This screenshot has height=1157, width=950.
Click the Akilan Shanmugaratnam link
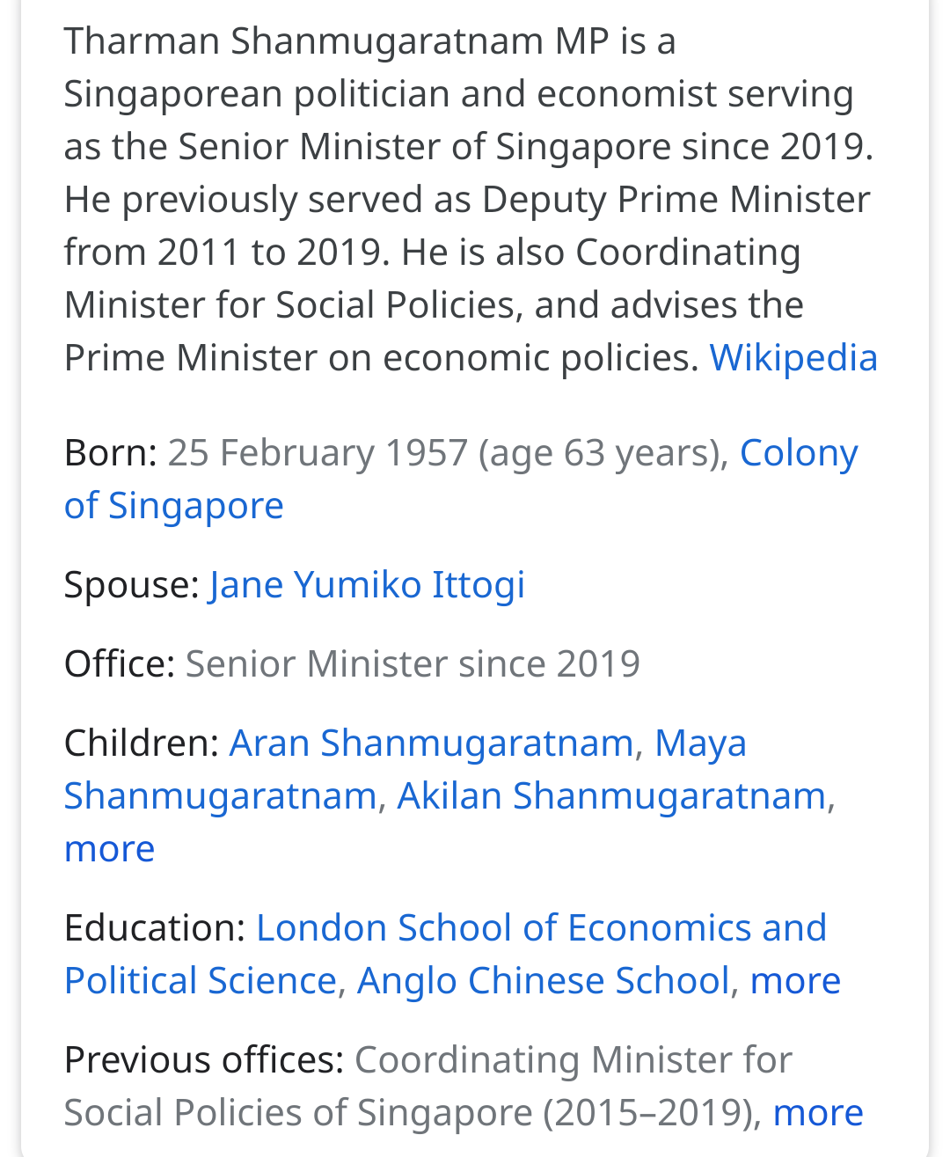pyautogui.click(x=611, y=796)
